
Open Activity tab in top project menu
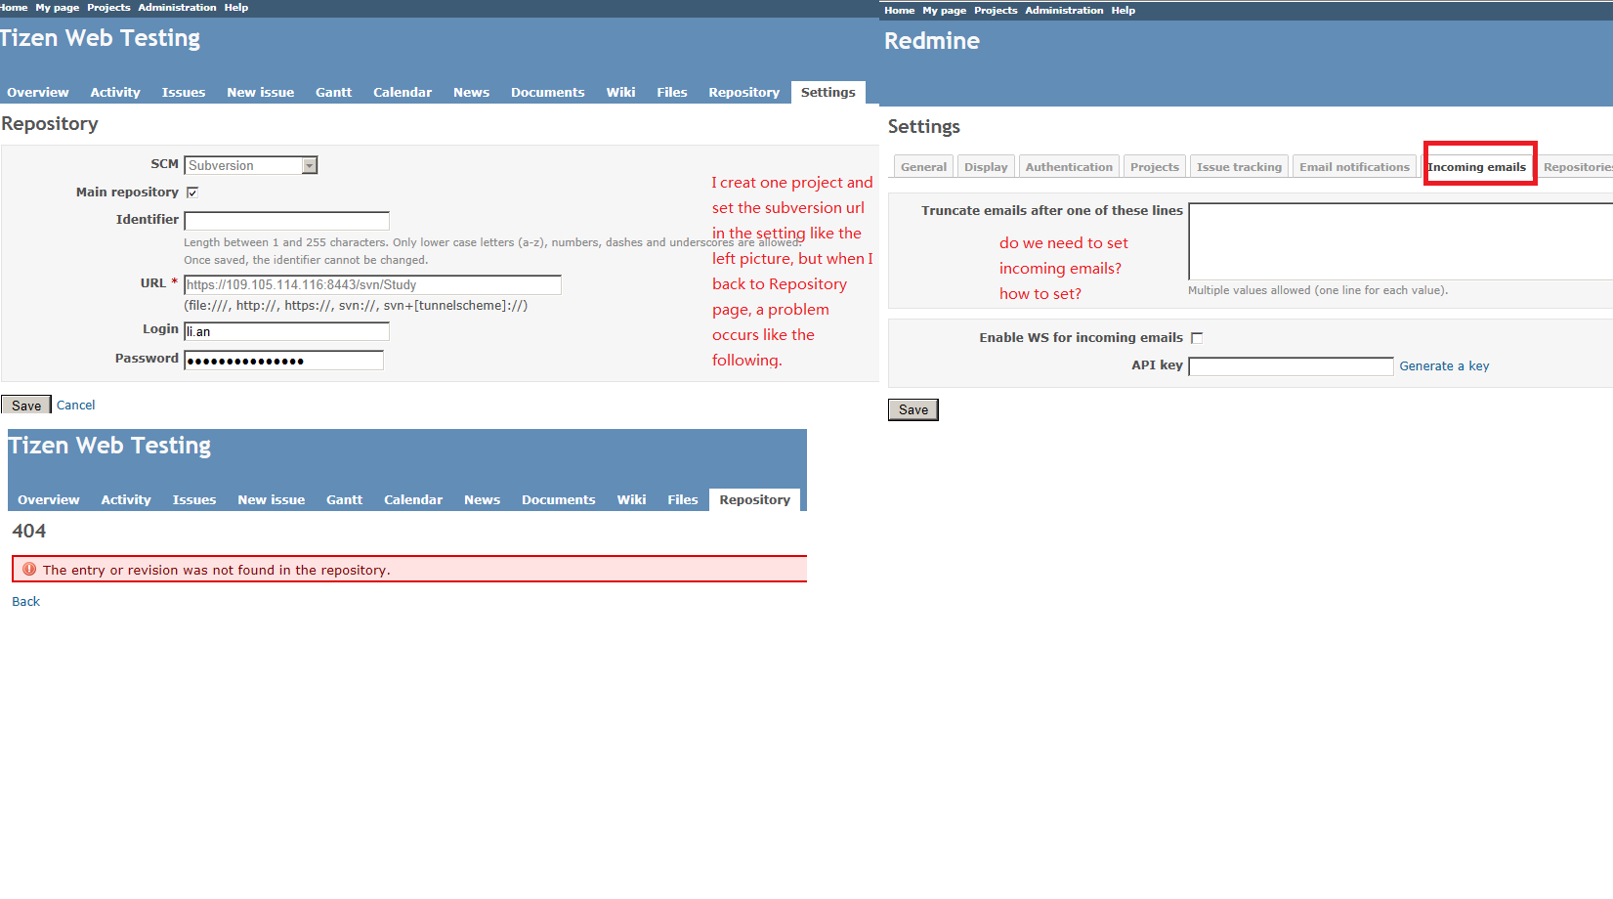115,92
